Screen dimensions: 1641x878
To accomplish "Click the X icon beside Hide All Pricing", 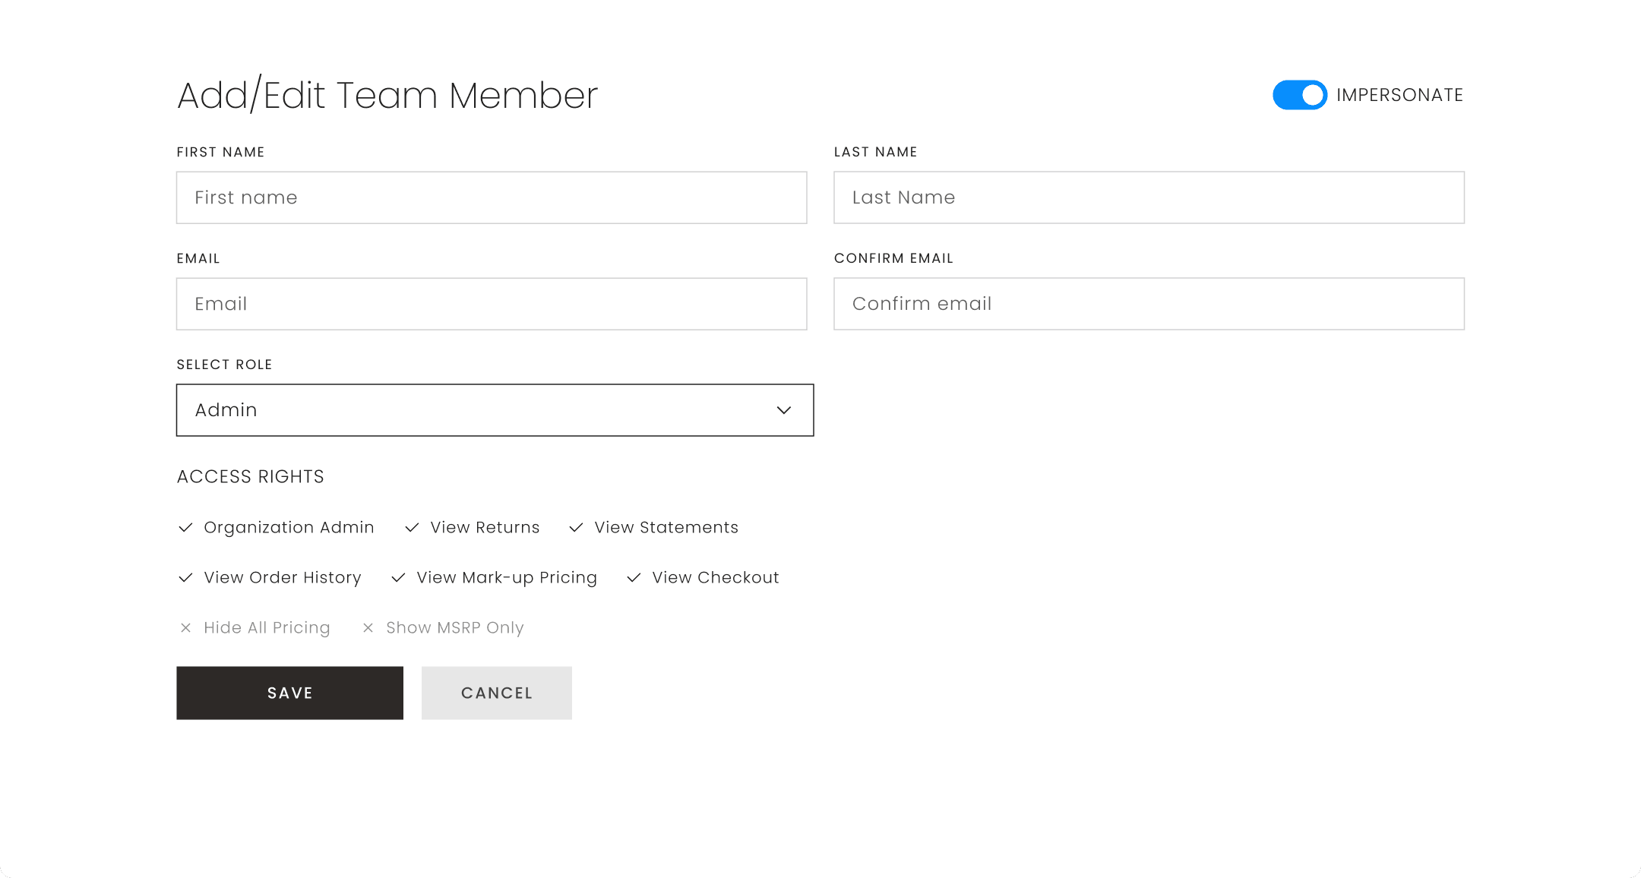I will 186,627.
